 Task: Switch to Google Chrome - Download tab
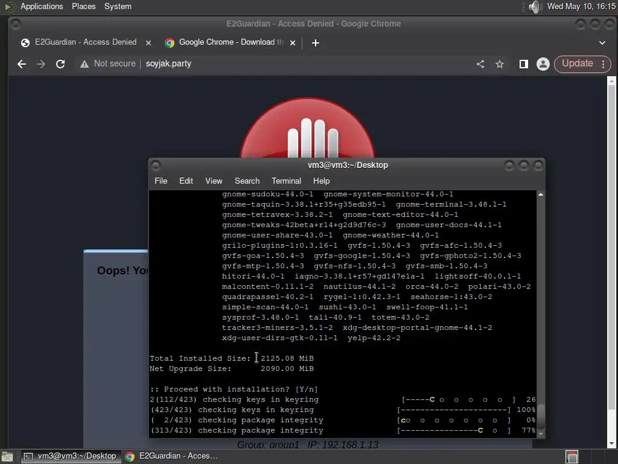[231, 42]
